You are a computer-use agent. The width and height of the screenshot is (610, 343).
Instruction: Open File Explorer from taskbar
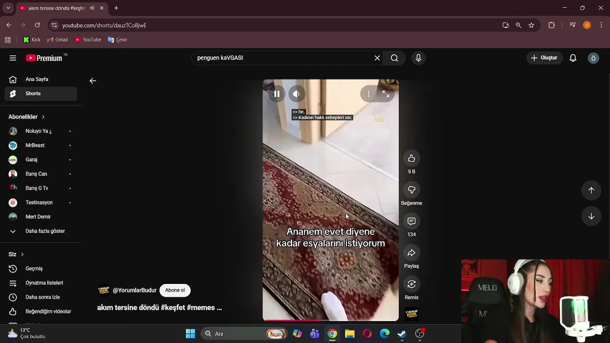[350, 334]
